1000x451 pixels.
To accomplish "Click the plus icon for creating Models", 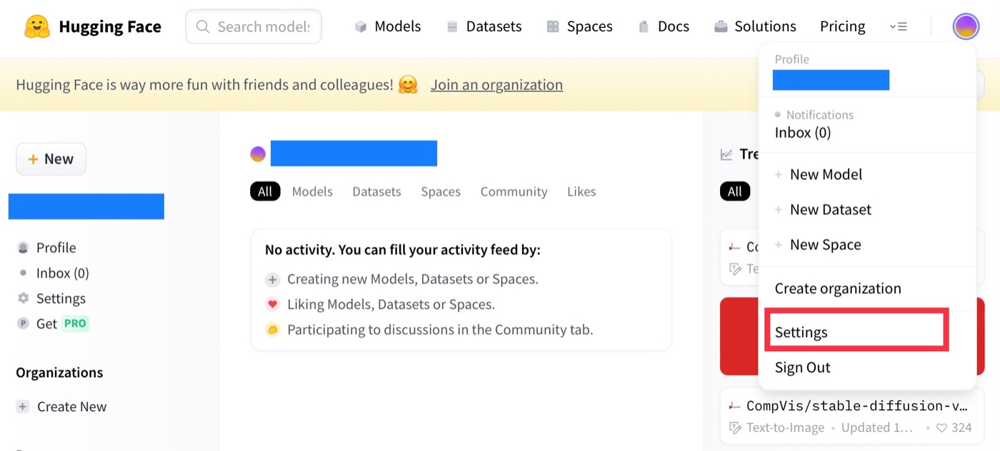I will pyautogui.click(x=272, y=279).
